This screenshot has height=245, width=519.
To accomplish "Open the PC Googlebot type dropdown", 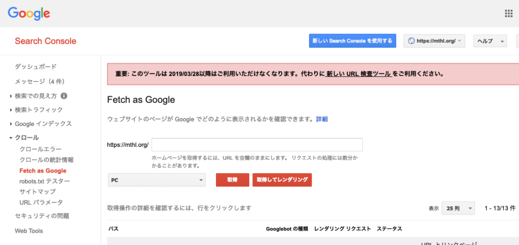I will (x=157, y=180).
